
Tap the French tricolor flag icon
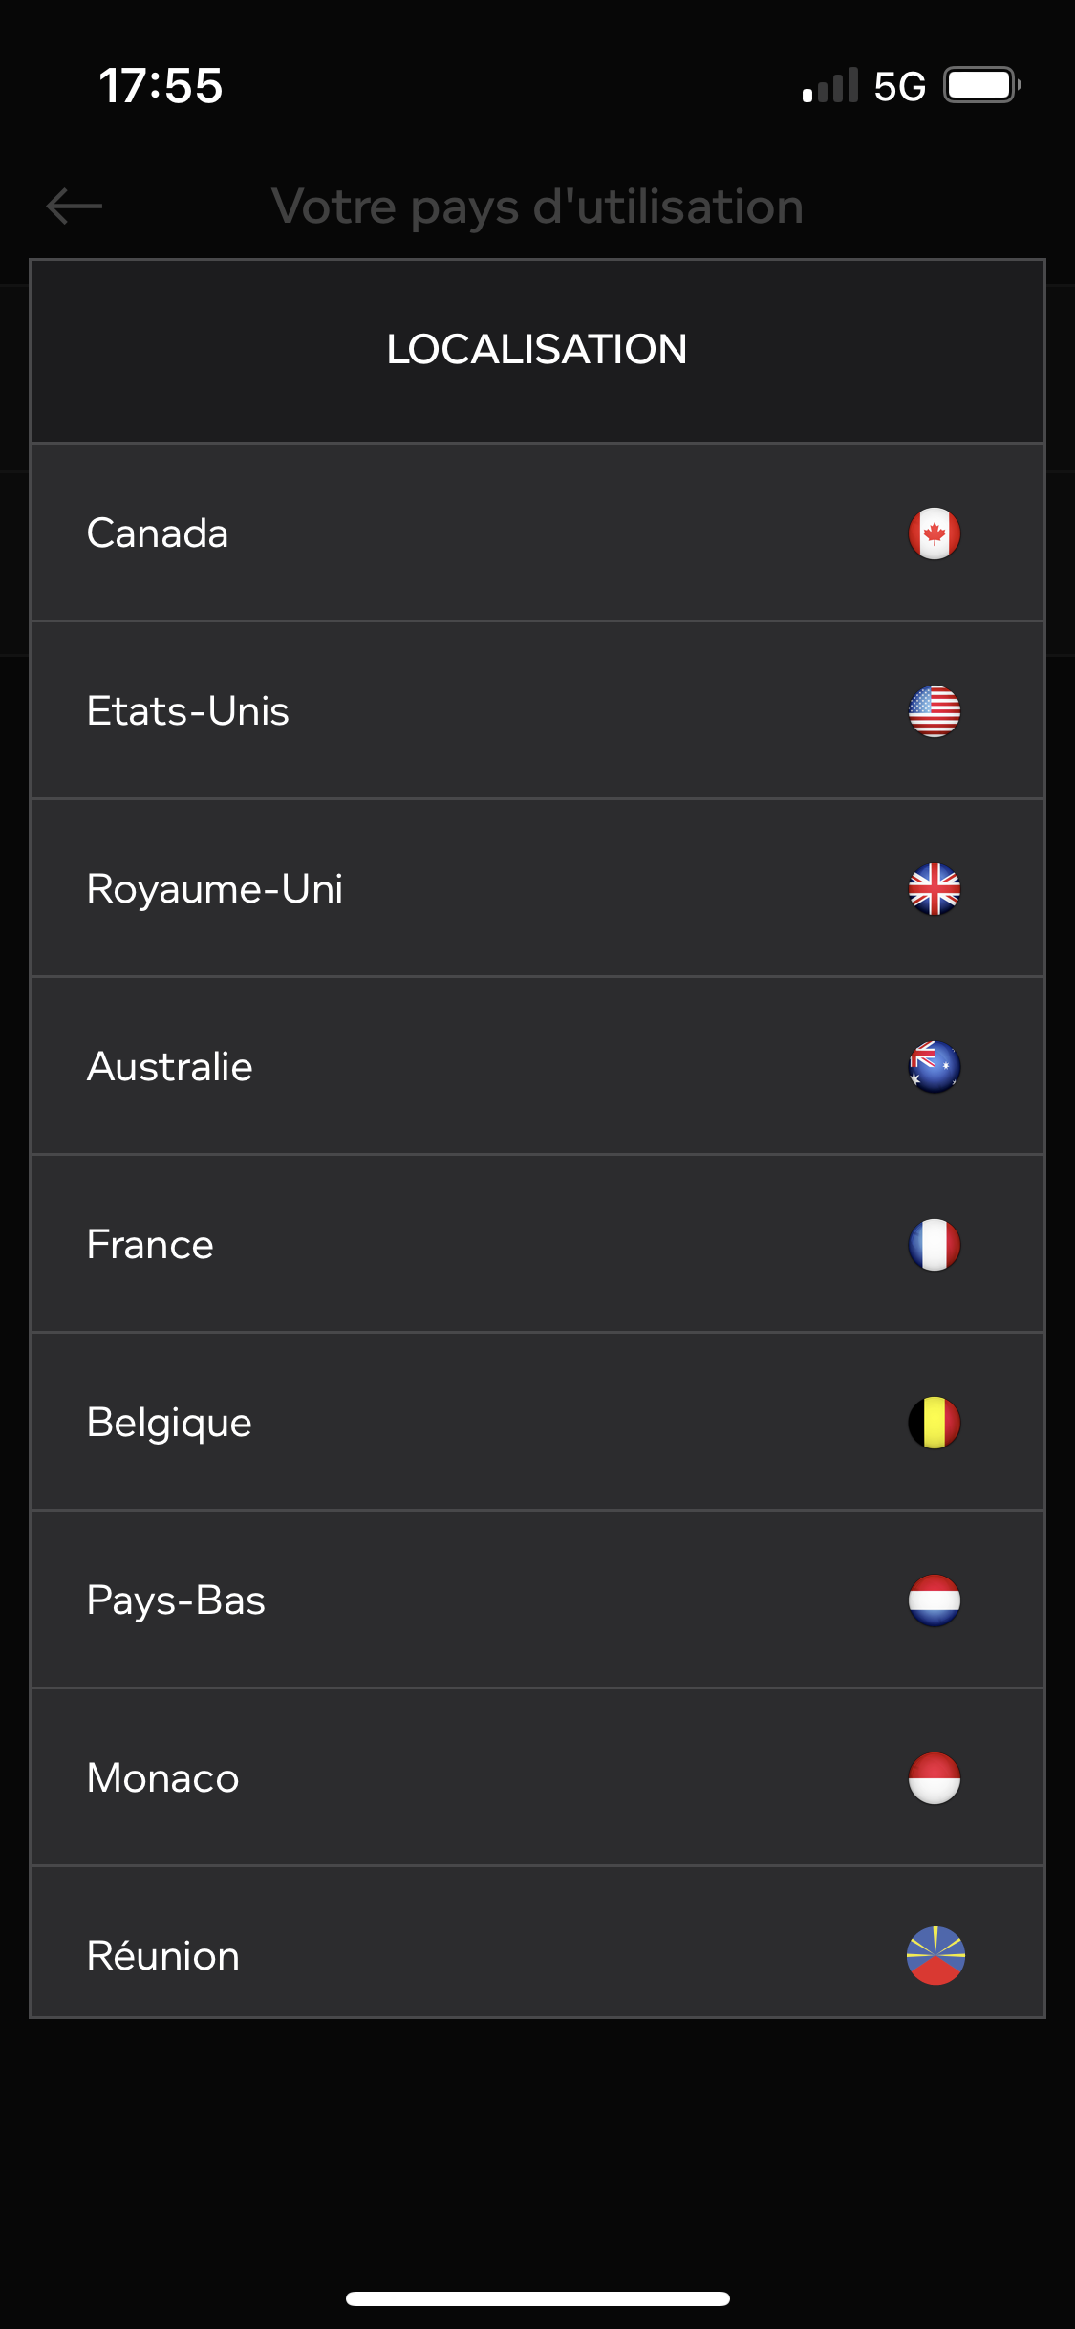click(x=934, y=1244)
